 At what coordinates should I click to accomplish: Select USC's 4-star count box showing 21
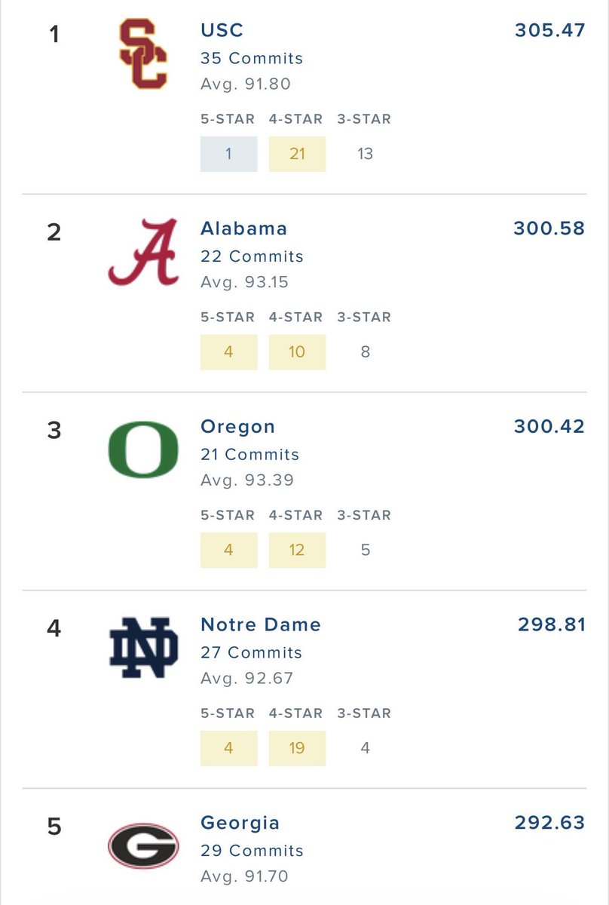pos(297,154)
